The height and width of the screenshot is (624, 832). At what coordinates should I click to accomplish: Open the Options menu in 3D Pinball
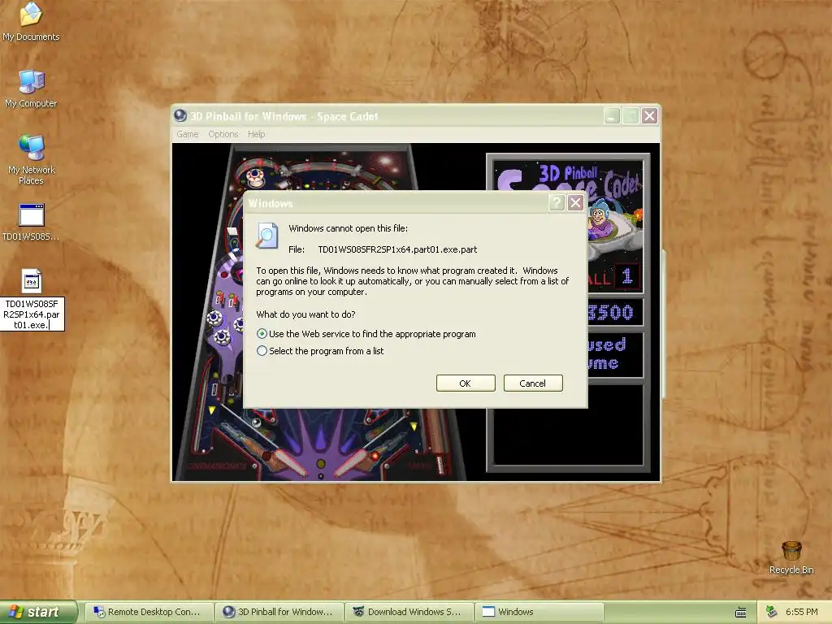[223, 134]
